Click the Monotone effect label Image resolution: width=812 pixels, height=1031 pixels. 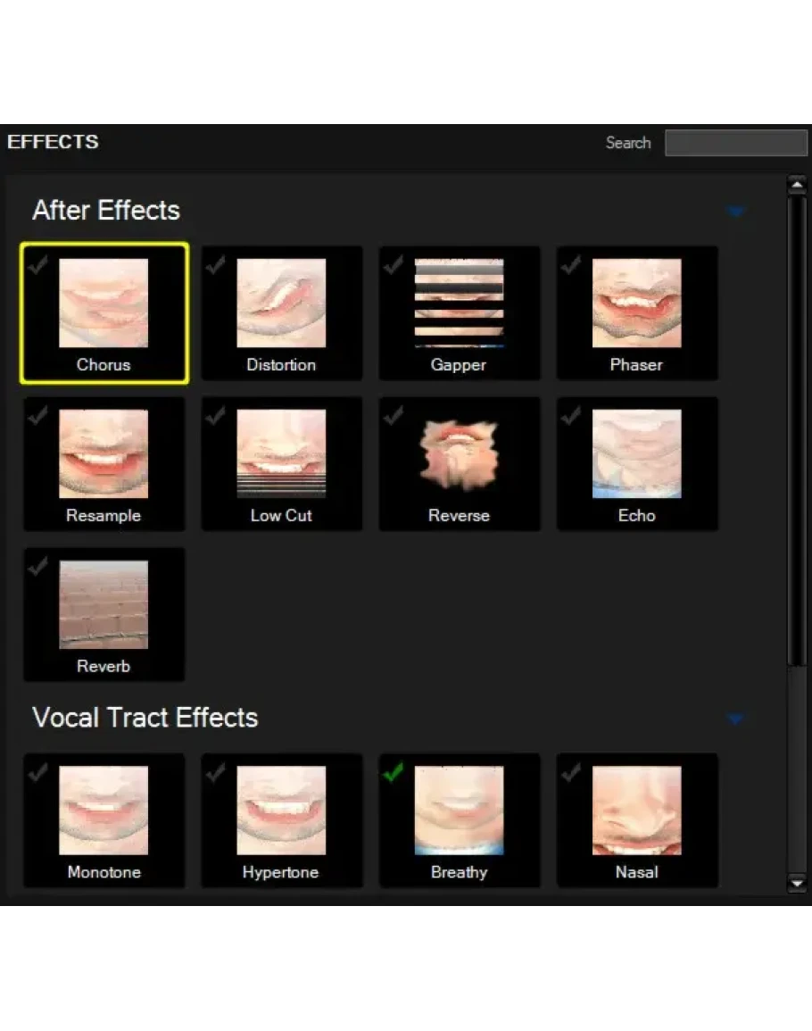[104, 872]
